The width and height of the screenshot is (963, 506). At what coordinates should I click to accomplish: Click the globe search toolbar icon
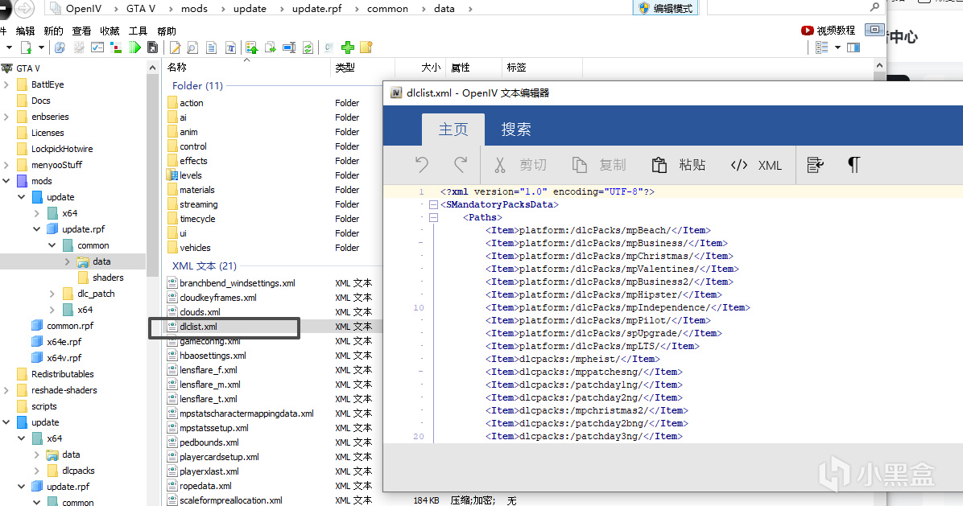click(60, 47)
